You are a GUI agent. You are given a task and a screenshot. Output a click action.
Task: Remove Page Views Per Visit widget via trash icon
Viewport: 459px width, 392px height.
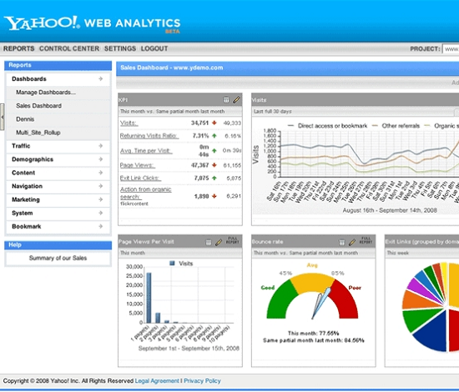tap(209, 242)
